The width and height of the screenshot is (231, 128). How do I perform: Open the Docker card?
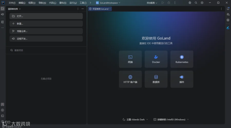tap(156, 59)
